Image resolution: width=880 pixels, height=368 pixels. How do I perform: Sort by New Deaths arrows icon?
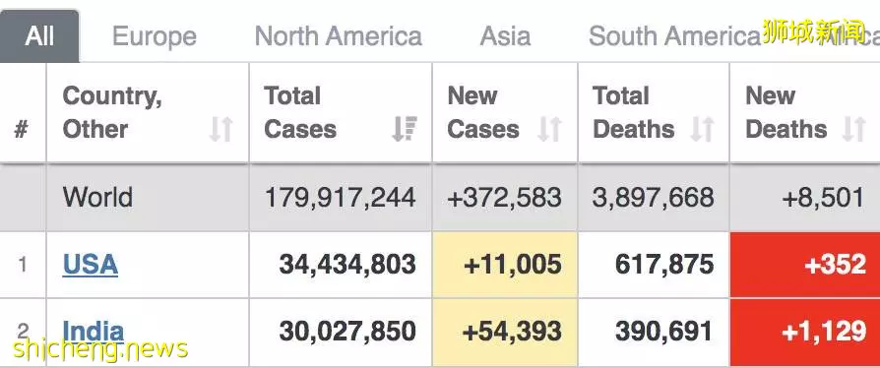854,130
